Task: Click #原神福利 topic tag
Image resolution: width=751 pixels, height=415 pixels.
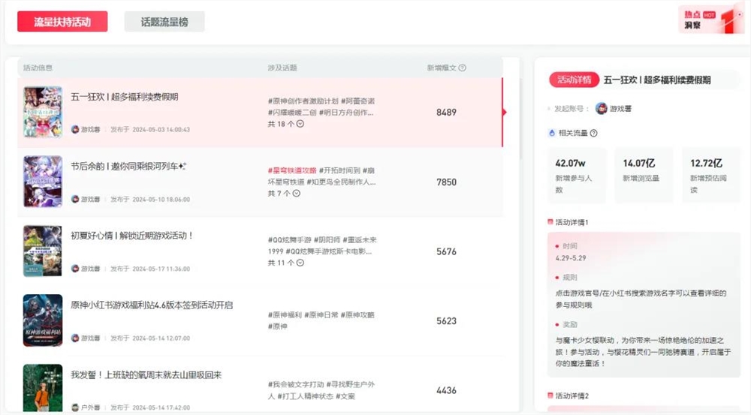Action: (x=285, y=315)
